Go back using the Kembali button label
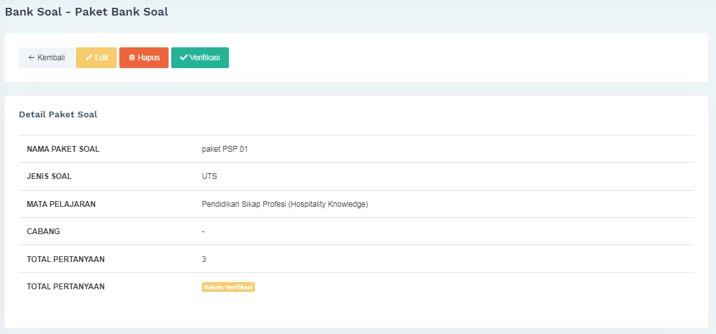This screenshot has width=716, height=334. click(x=51, y=58)
